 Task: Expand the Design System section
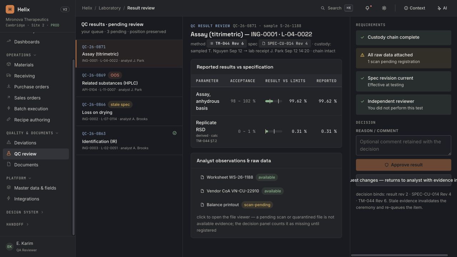click(x=25, y=212)
